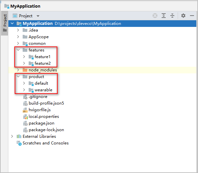The height and width of the screenshot is (173, 198).
Task: Collapse the product folder
Action: pyautogui.click(x=18, y=76)
